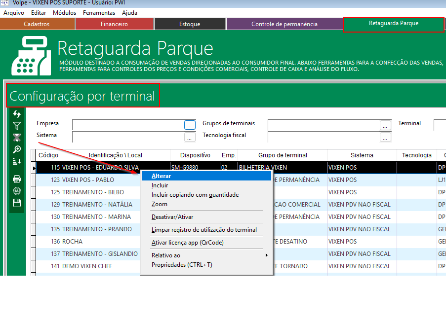Open the Estoque module tab
This screenshot has width=446, height=322.
coord(190,24)
